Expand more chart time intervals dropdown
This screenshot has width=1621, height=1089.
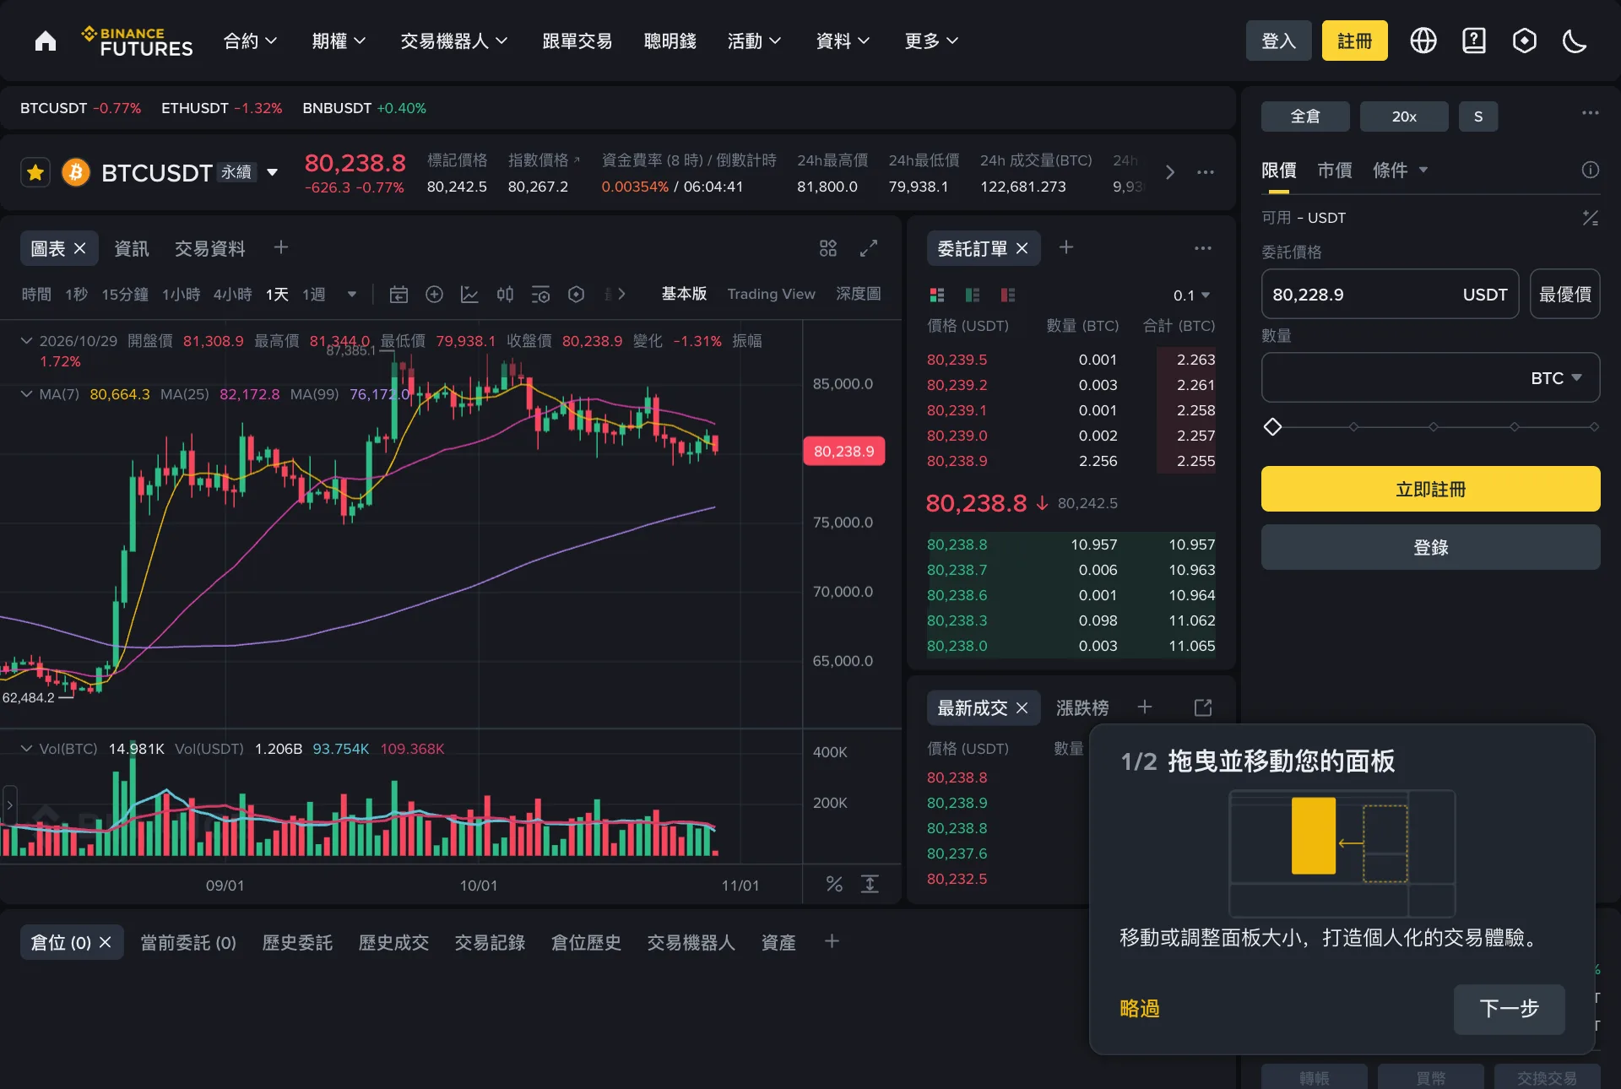click(x=352, y=294)
